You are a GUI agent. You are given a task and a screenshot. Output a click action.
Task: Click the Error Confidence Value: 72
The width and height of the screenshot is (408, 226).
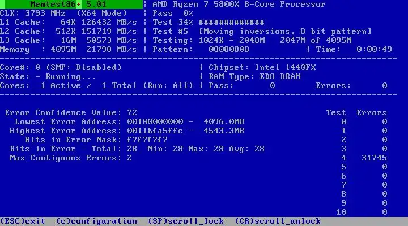(71, 112)
